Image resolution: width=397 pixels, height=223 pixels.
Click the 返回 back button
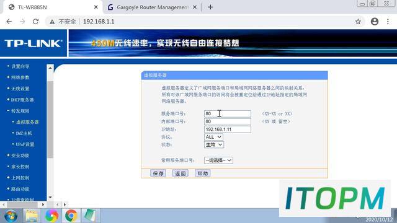tap(181, 173)
